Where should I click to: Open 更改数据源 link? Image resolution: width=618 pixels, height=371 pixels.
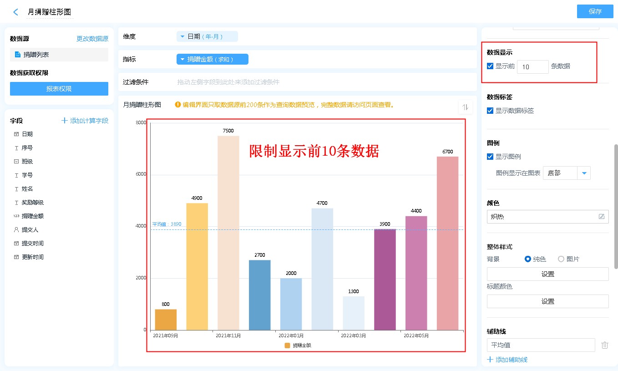[92, 39]
